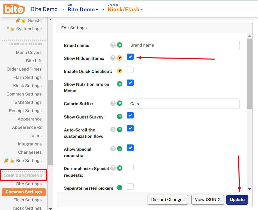Image resolution: width=258 pixels, height=210 pixels.
Task: Click yellow not-equal icon beside Show Hidden Items
Action: click(120, 58)
